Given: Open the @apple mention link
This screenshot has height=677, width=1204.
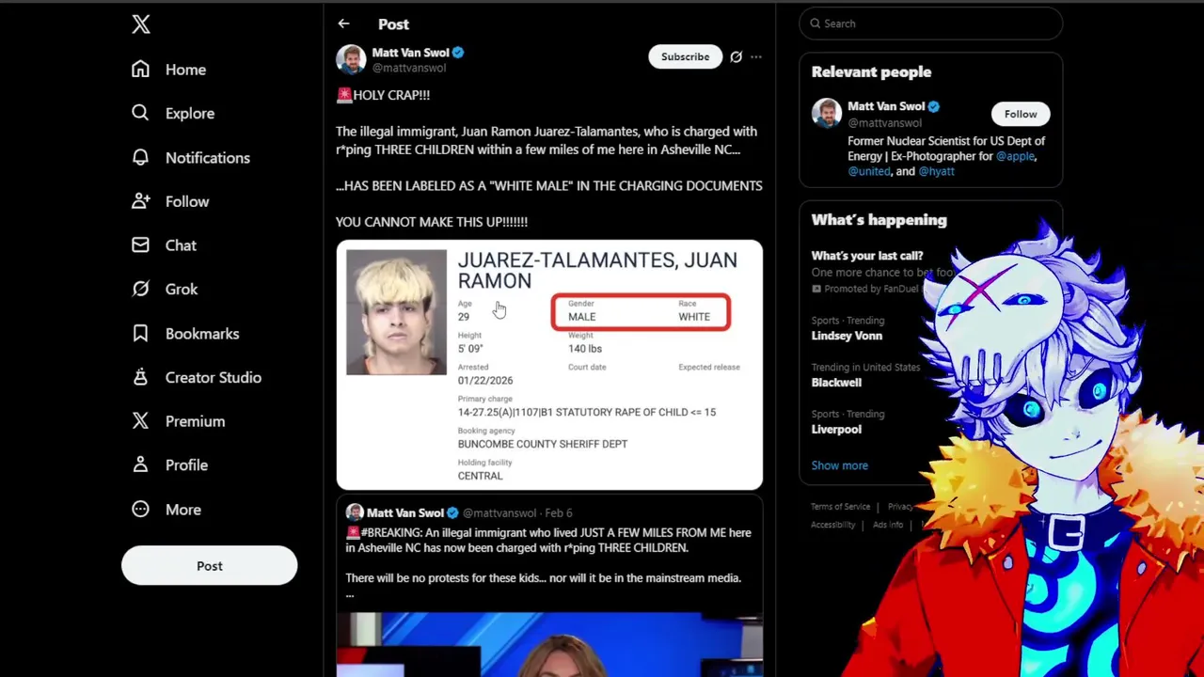Looking at the screenshot, I should (1016, 156).
